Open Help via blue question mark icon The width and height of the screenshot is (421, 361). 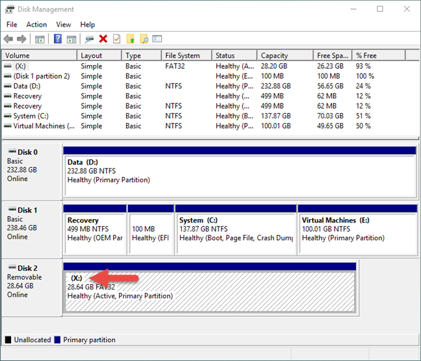tap(58, 39)
